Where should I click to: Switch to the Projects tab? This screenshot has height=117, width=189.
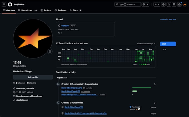coord(46,10)
